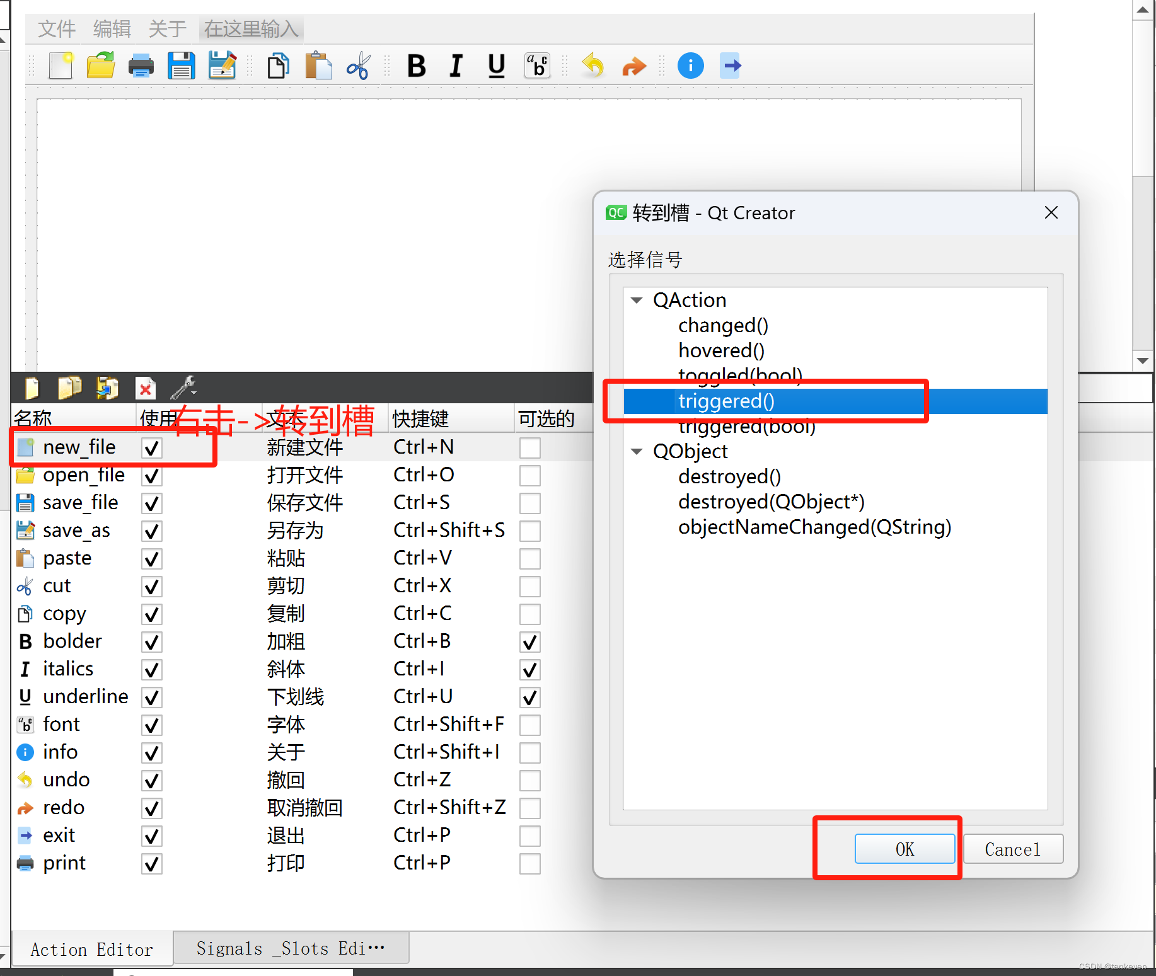Click the Cancel button in the dialog

[1012, 849]
